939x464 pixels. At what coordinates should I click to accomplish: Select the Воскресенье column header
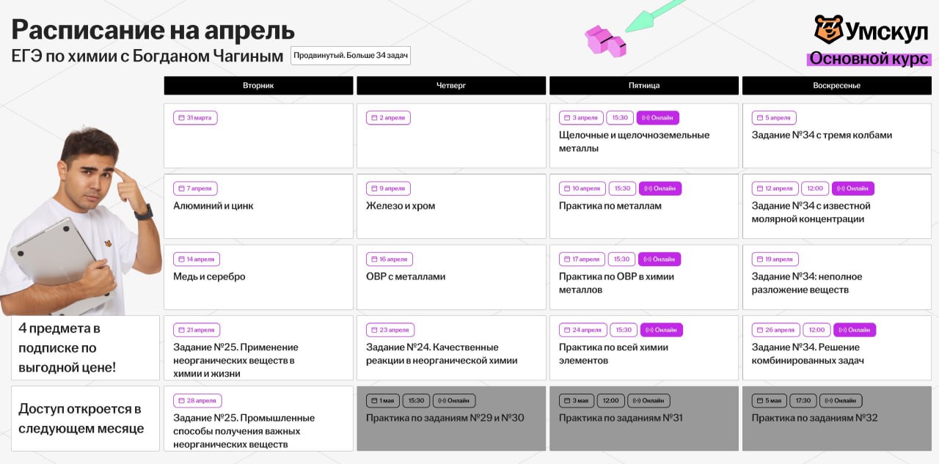click(x=836, y=86)
